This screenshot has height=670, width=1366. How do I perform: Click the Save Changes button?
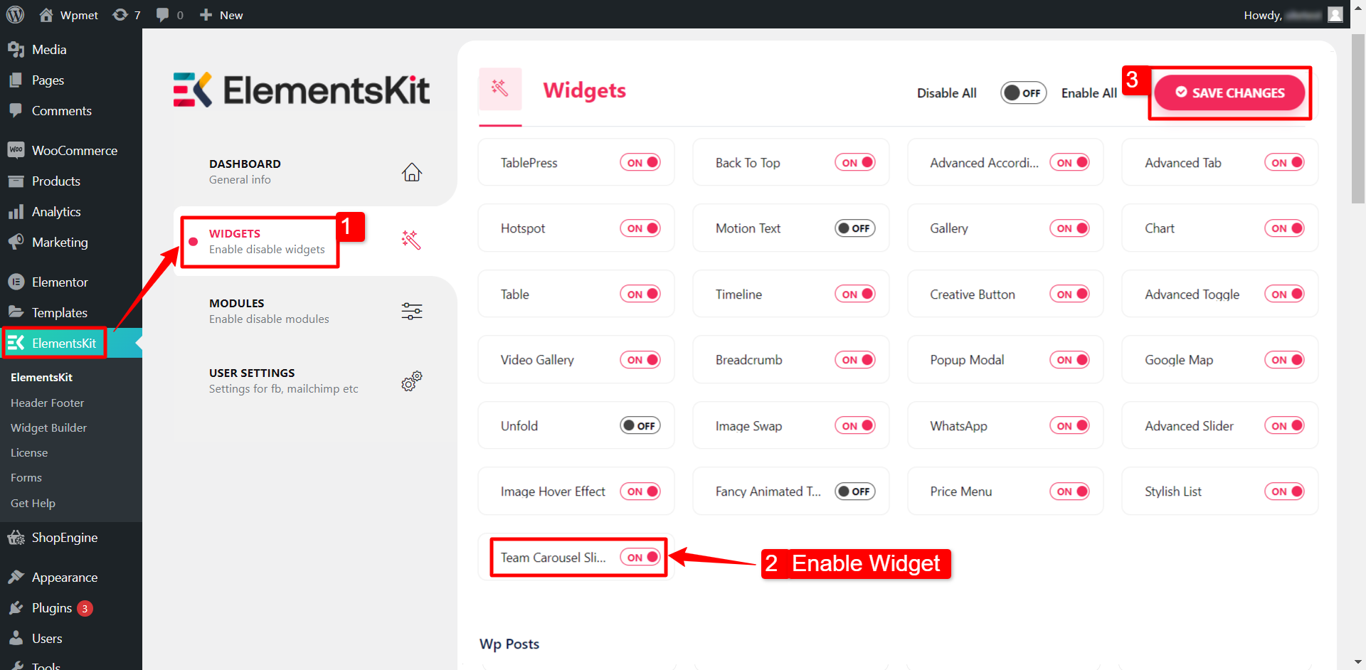(1229, 93)
